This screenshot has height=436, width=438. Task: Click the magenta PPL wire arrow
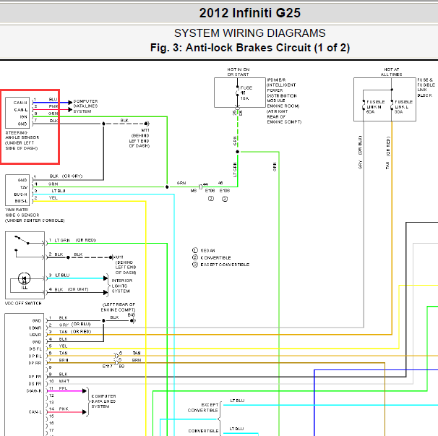coord(84,391)
